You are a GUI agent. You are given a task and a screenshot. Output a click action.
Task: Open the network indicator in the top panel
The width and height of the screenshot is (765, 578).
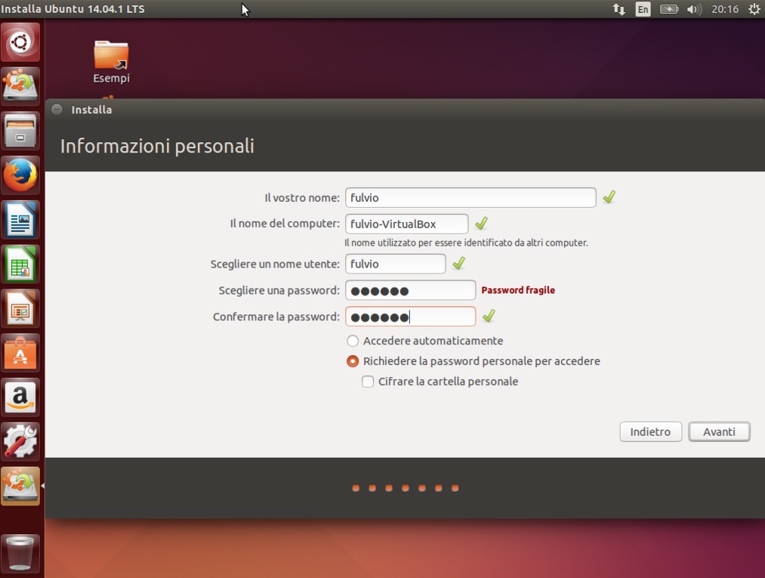618,9
